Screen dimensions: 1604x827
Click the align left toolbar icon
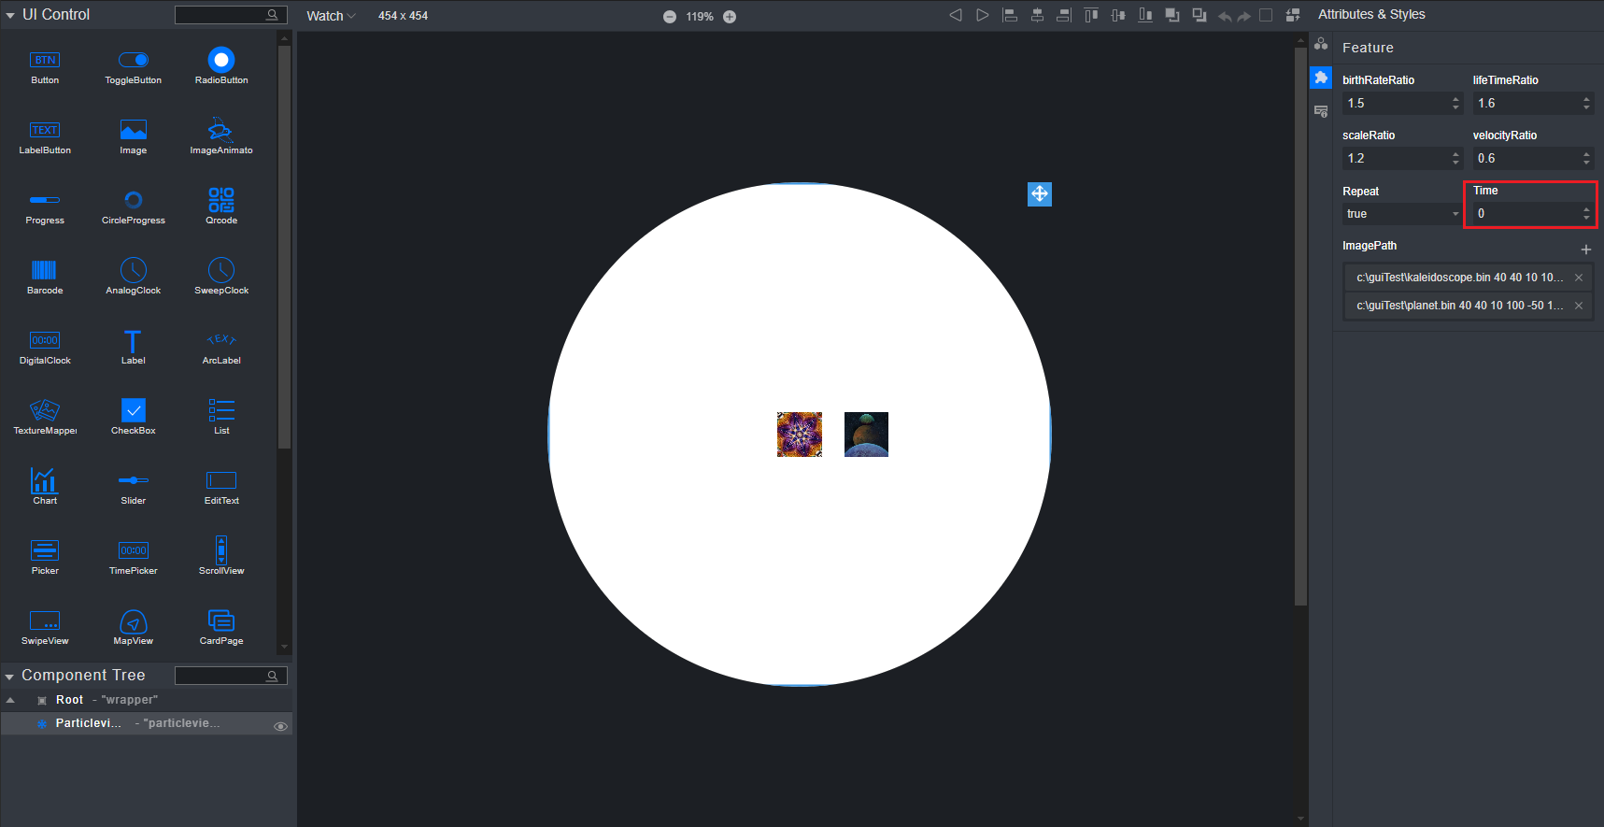[x=1010, y=15]
